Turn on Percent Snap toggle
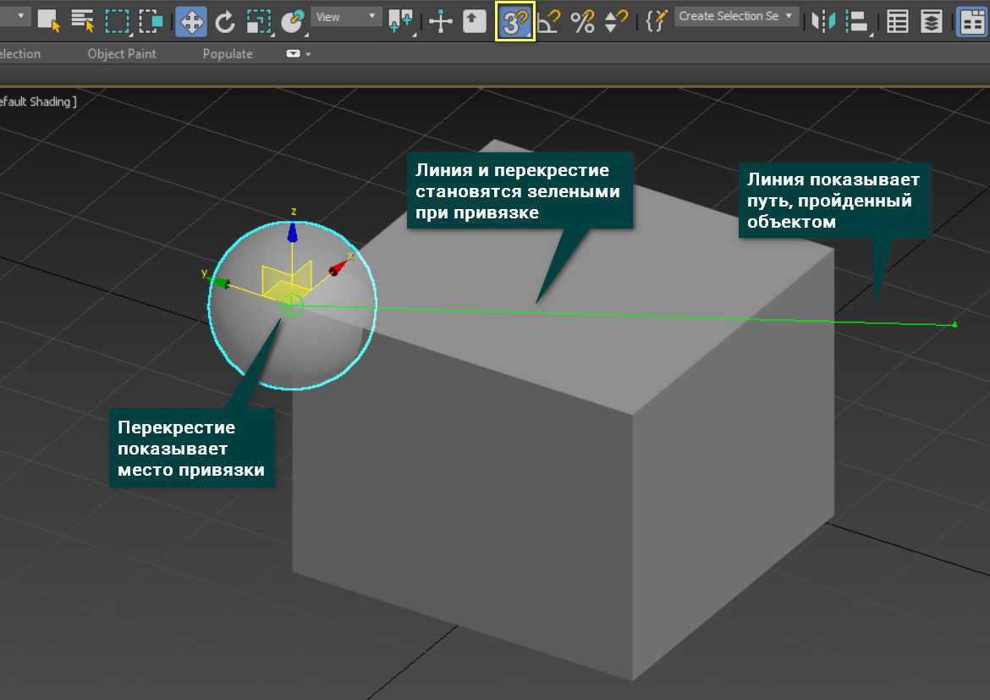Screen dimensions: 990x700 point(582,21)
